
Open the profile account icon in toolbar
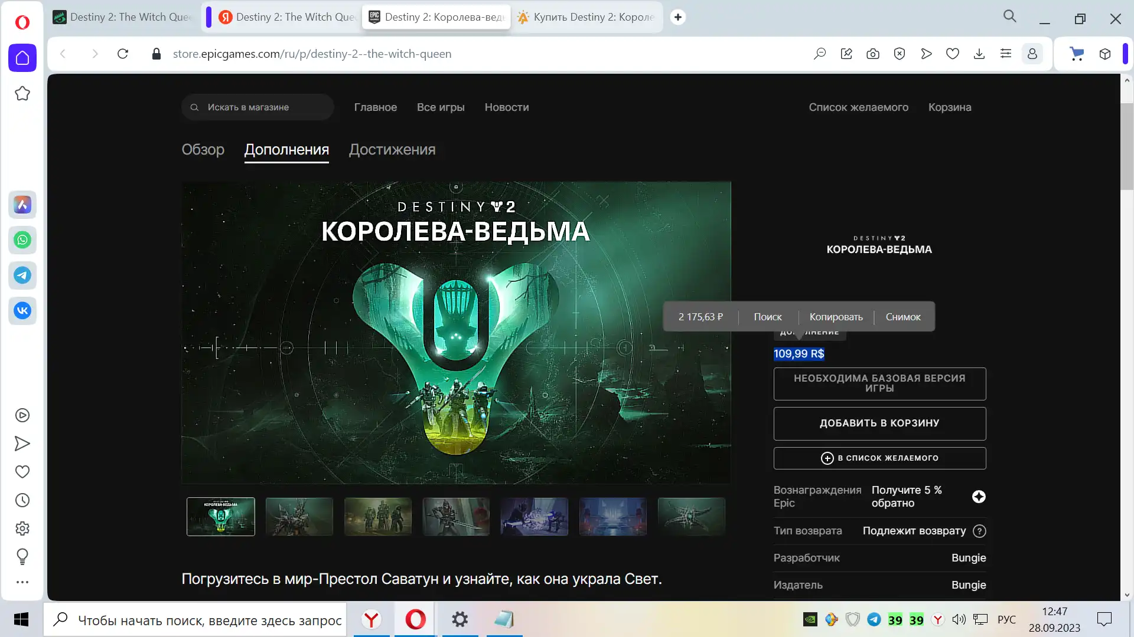1032,54
